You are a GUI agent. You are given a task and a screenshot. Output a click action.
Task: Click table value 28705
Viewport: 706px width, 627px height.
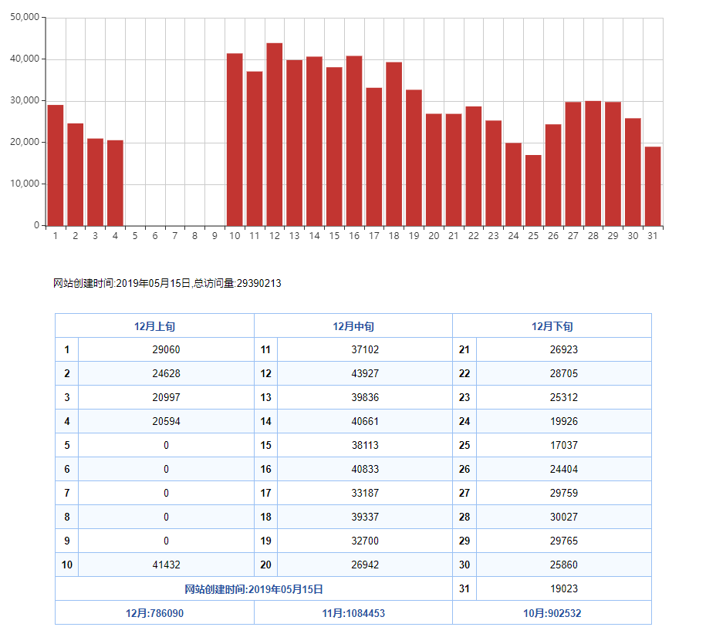tap(564, 373)
